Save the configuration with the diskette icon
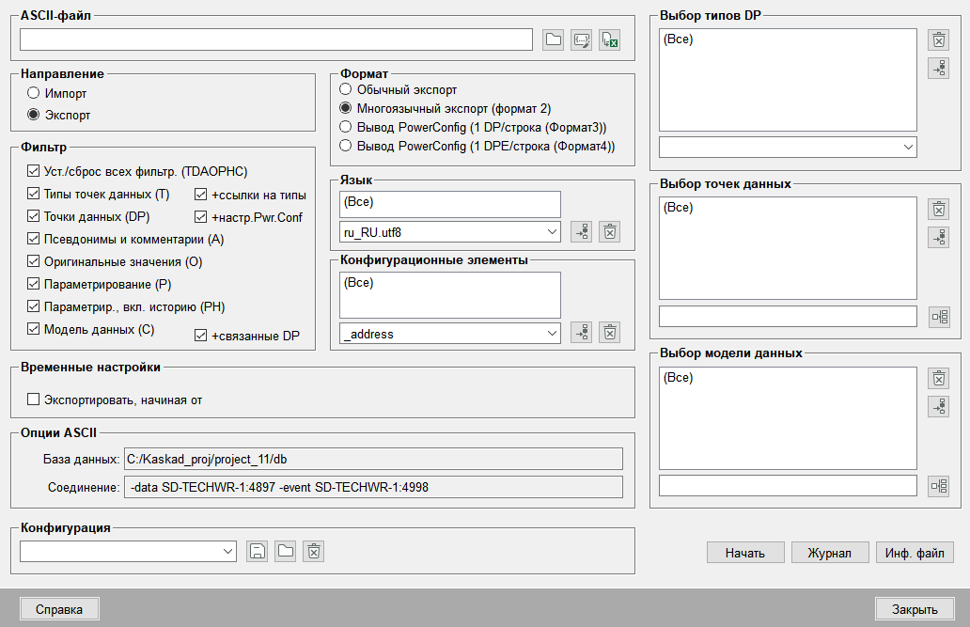 click(258, 551)
